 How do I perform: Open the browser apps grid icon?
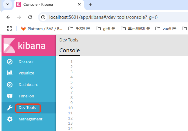[x=9, y=28]
